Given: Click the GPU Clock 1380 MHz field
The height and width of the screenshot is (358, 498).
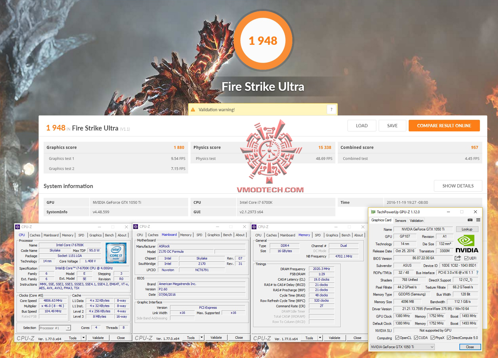Looking at the screenshot, I should (x=402, y=316).
